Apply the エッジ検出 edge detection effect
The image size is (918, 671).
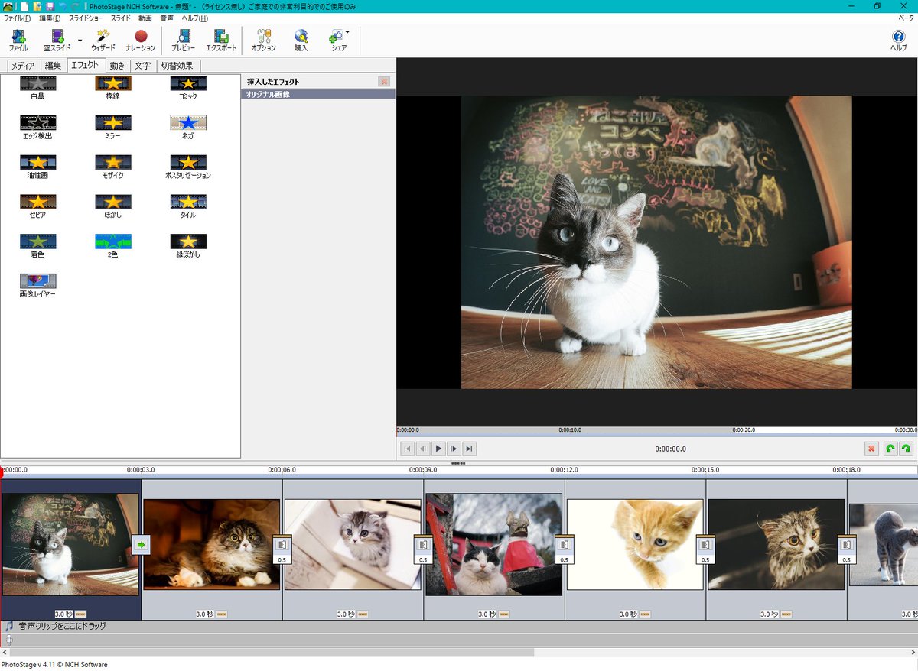(x=37, y=127)
